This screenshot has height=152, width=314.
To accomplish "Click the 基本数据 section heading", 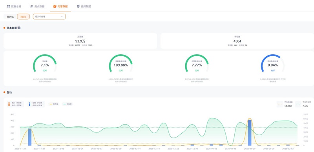I will coord(12,28).
